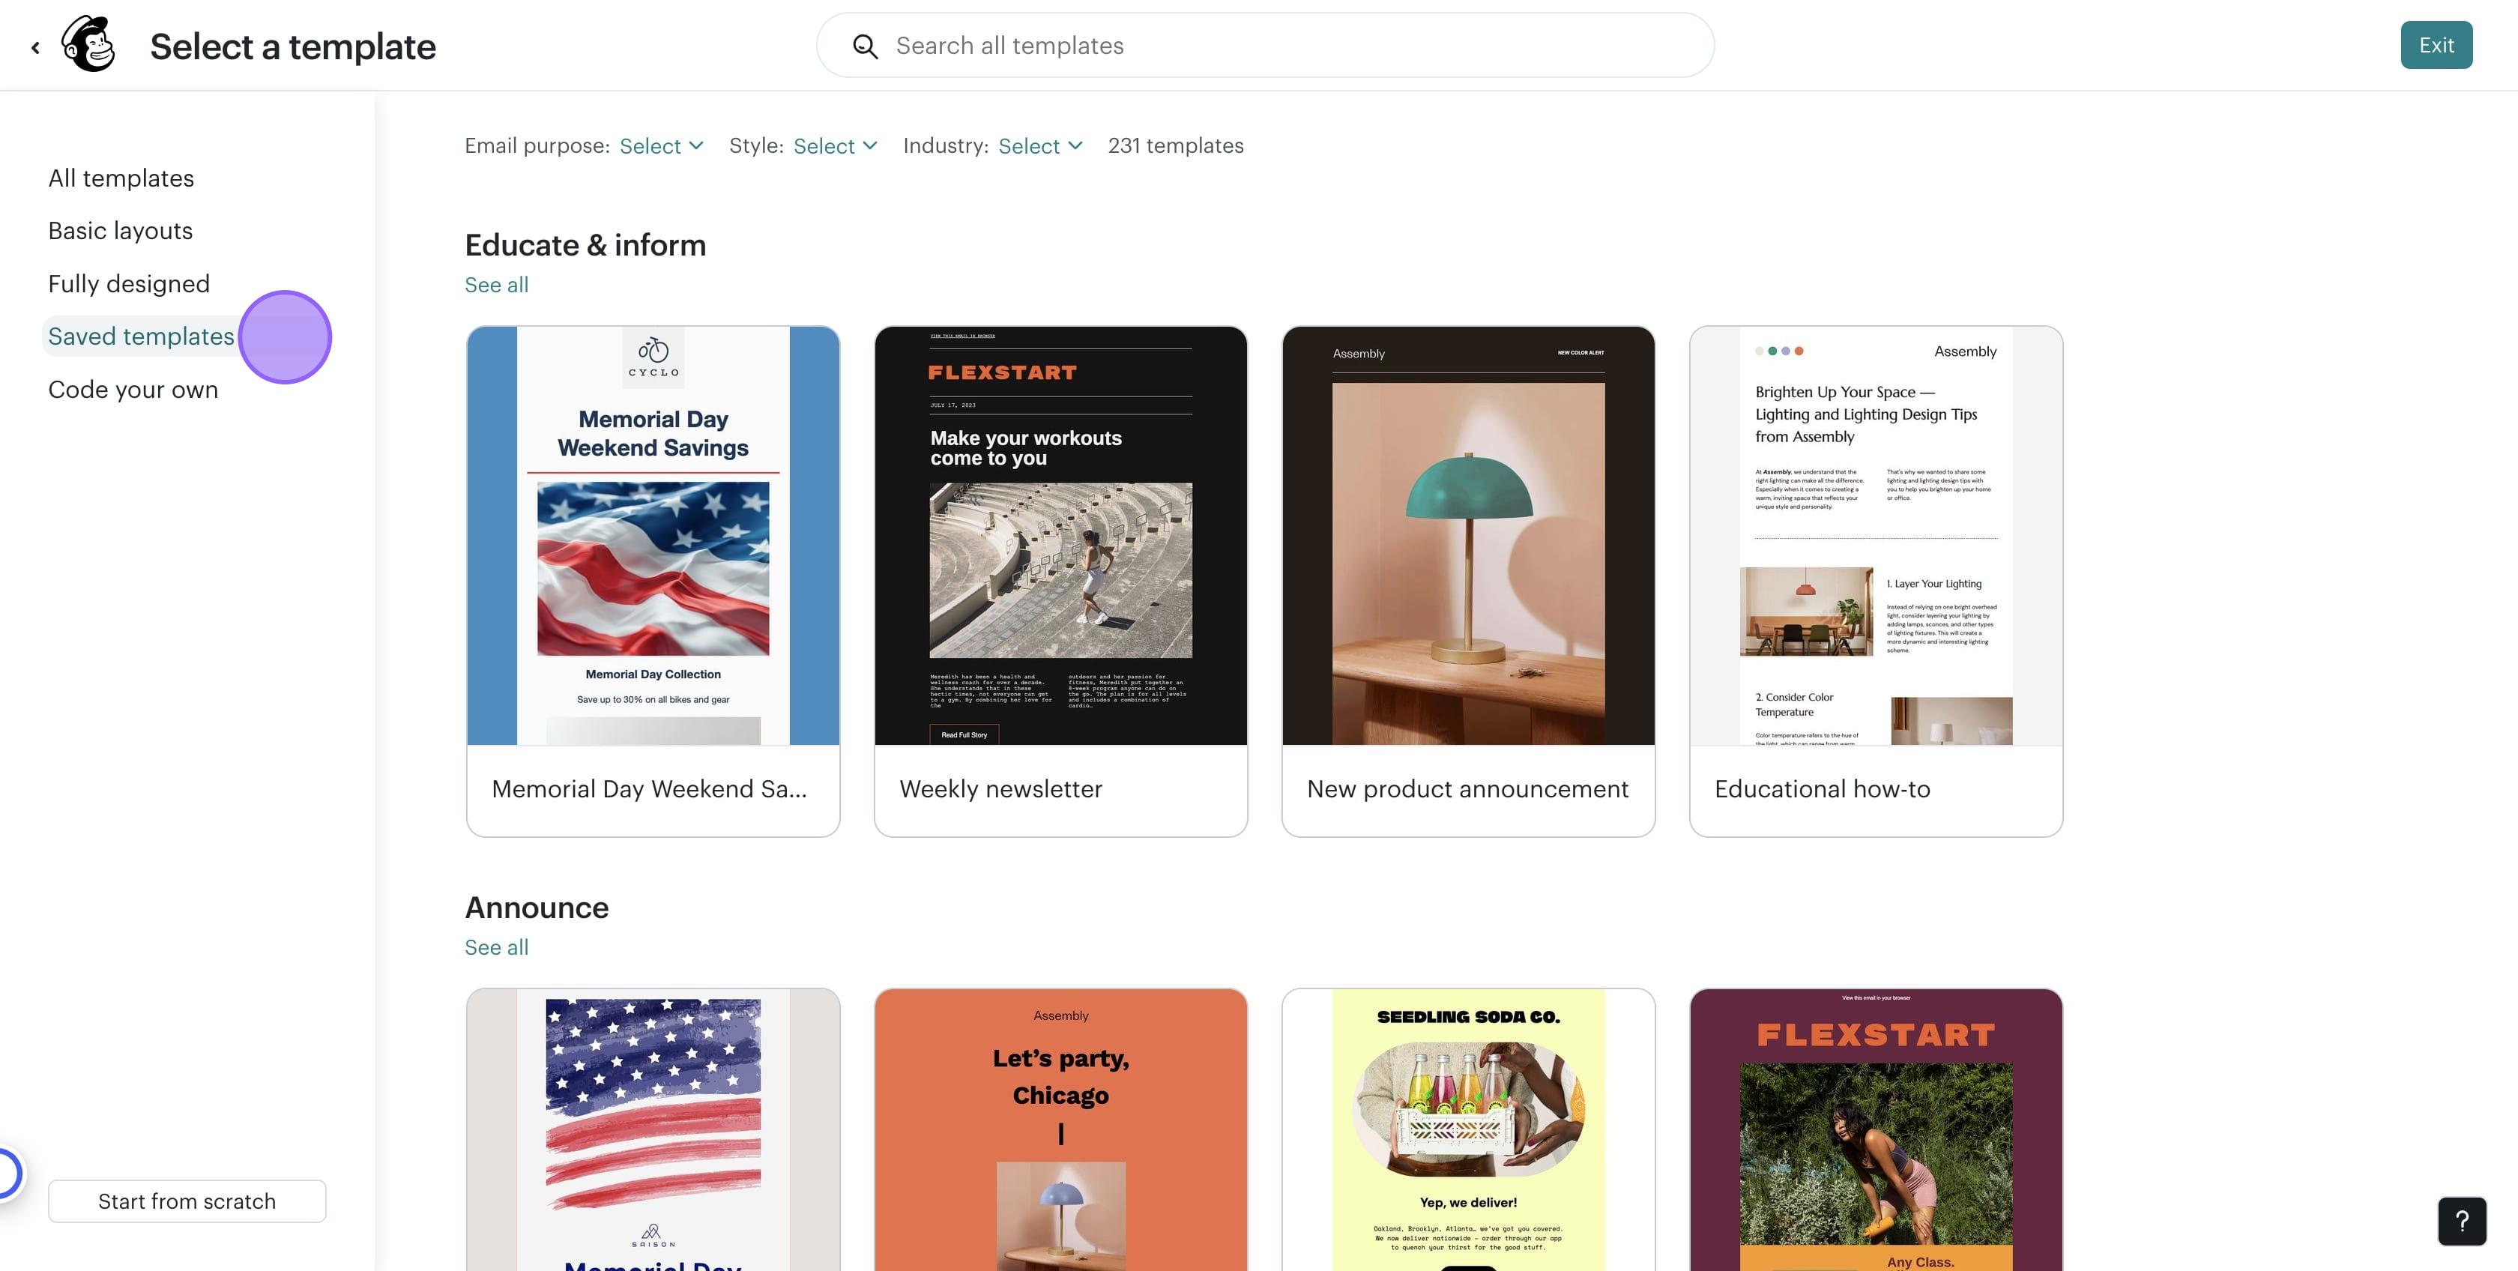Open All templates in sidebar
Image resolution: width=2518 pixels, height=1271 pixels.
(121, 178)
